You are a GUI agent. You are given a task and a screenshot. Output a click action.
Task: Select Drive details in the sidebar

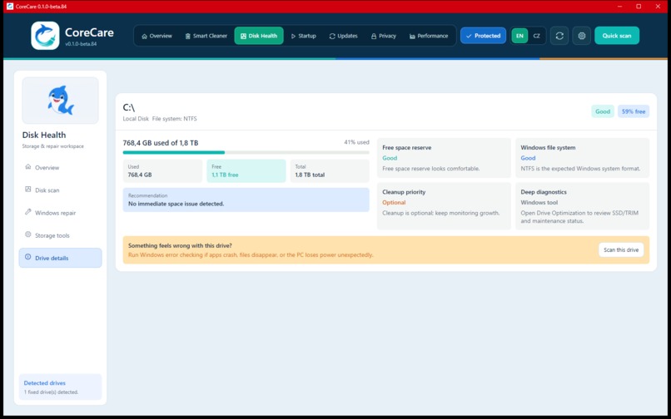pyautogui.click(x=60, y=258)
